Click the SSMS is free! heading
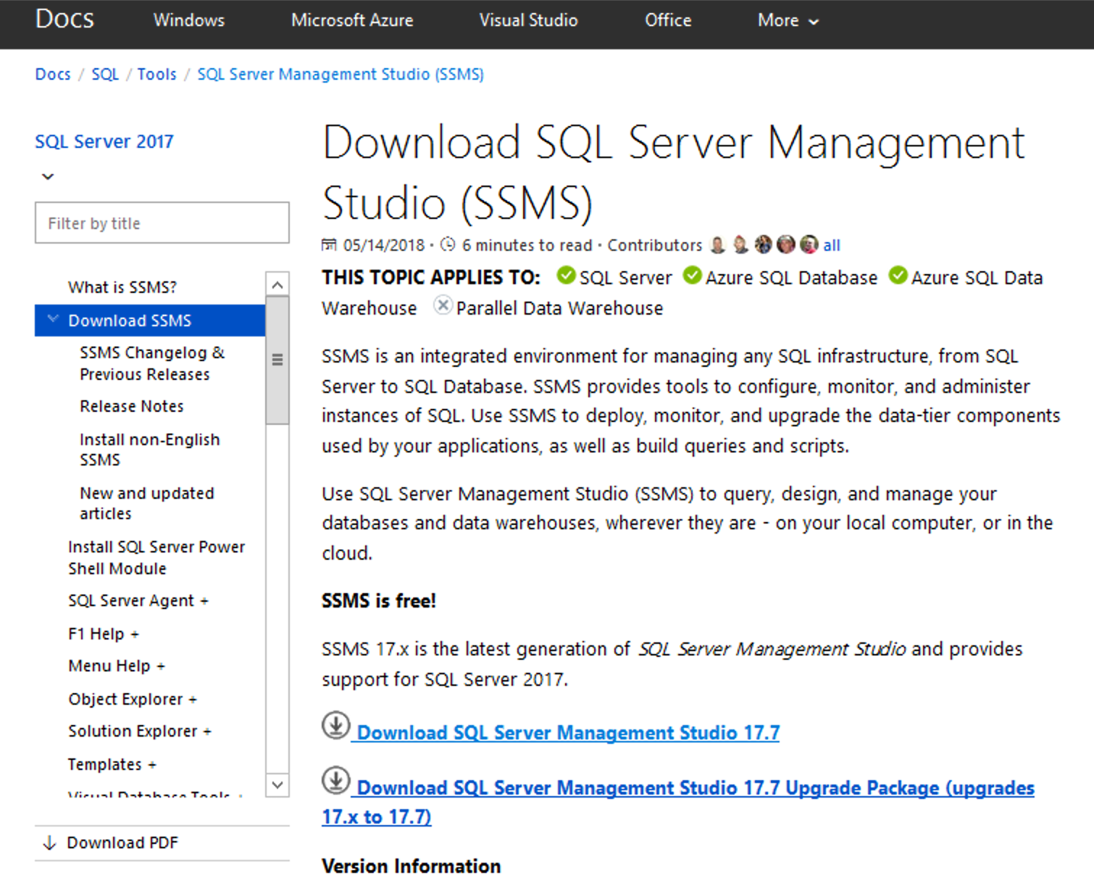 tap(379, 601)
